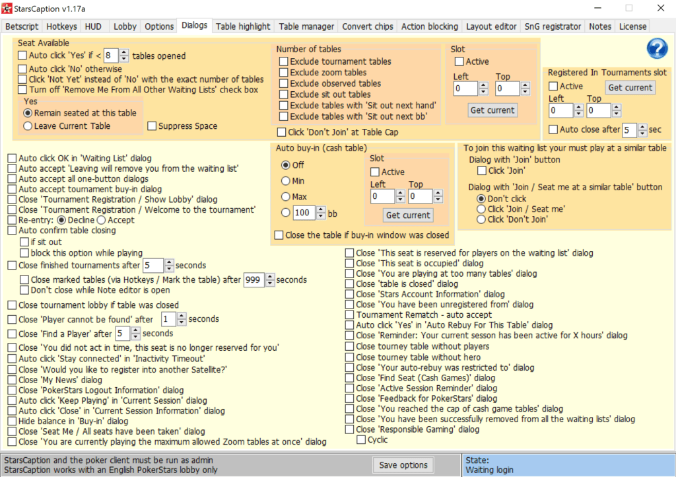Select Click 'Join / Seat me' radio option

tap(481, 209)
